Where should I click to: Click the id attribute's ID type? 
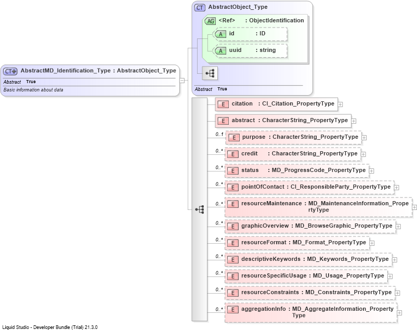pyautogui.click(x=263, y=33)
